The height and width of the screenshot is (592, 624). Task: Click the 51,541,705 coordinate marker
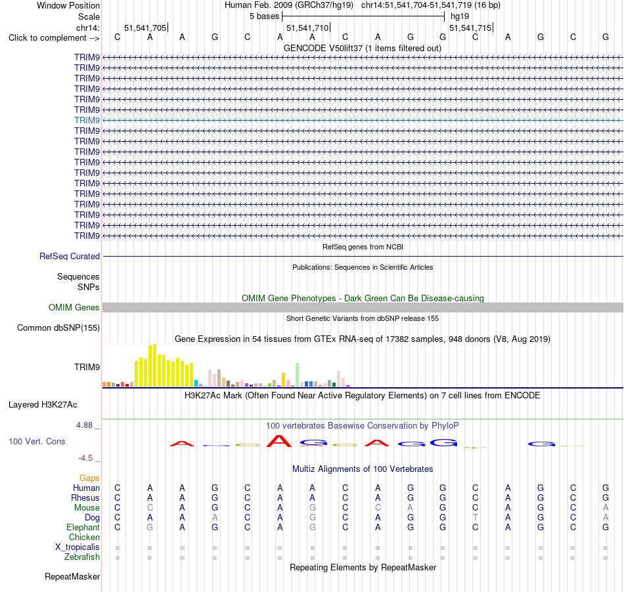(146, 28)
